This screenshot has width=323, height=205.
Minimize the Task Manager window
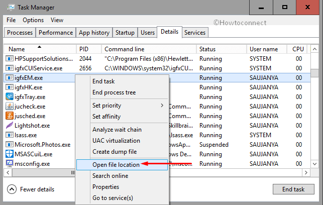(261, 8)
